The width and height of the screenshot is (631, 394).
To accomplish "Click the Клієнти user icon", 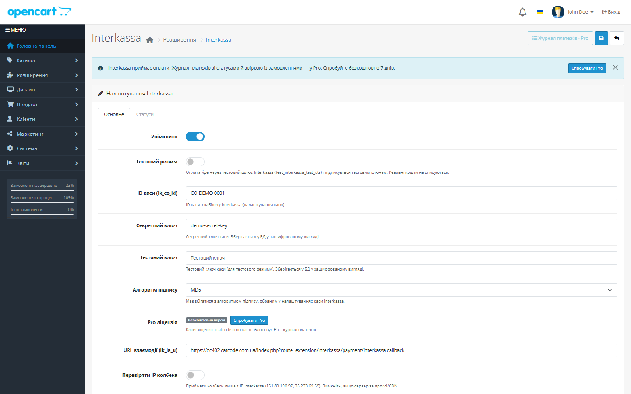I will pyautogui.click(x=10, y=119).
